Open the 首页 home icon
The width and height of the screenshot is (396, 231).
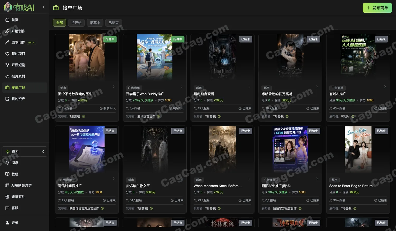[x=7, y=20]
